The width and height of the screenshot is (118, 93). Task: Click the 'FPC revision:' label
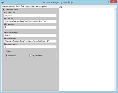[x=9, y=24]
